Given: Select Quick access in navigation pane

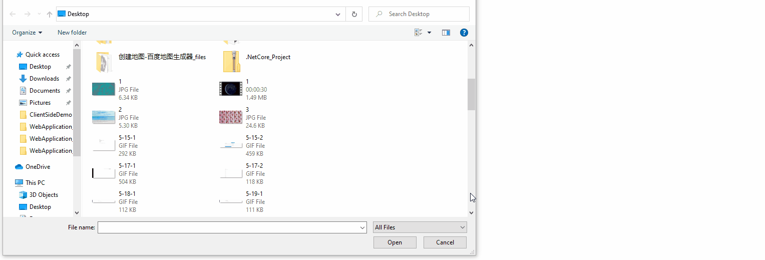Looking at the screenshot, I should click(43, 55).
